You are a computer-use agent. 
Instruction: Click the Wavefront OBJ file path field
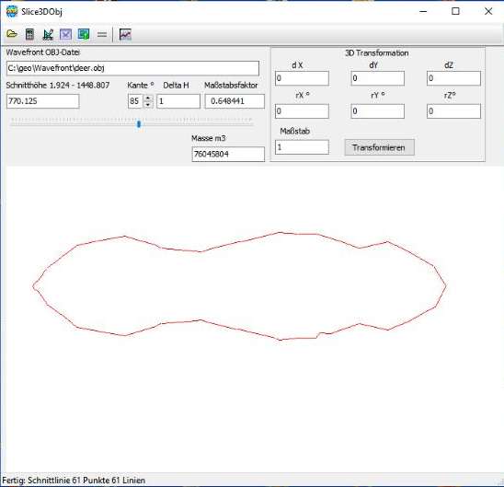pos(132,68)
